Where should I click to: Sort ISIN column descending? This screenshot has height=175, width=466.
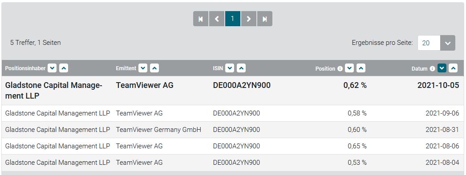point(230,68)
